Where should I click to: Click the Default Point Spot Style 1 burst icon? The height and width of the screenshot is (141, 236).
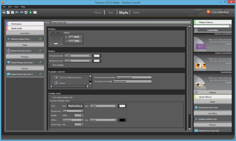(x=9, y=51)
